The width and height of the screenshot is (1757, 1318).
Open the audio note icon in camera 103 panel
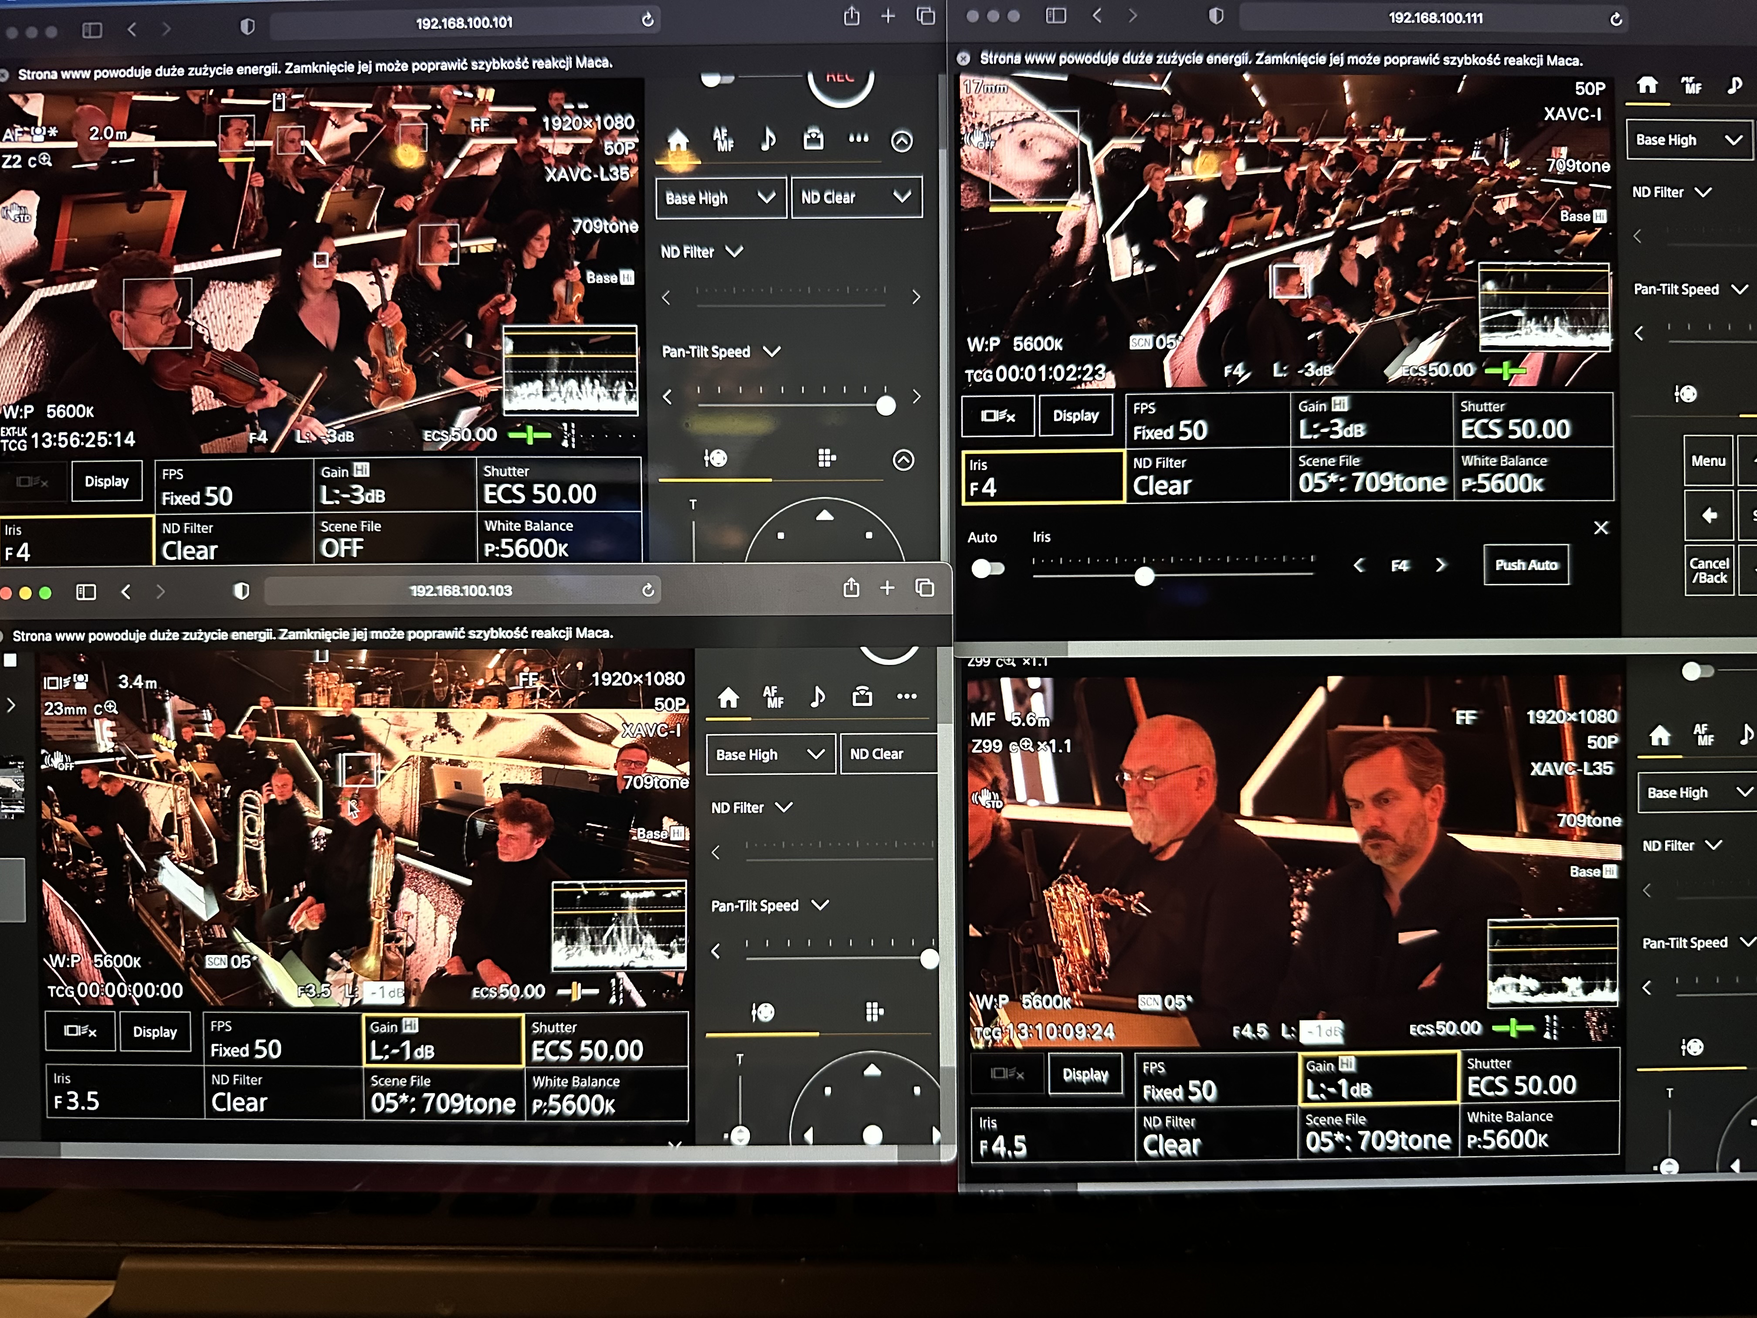point(817,697)
